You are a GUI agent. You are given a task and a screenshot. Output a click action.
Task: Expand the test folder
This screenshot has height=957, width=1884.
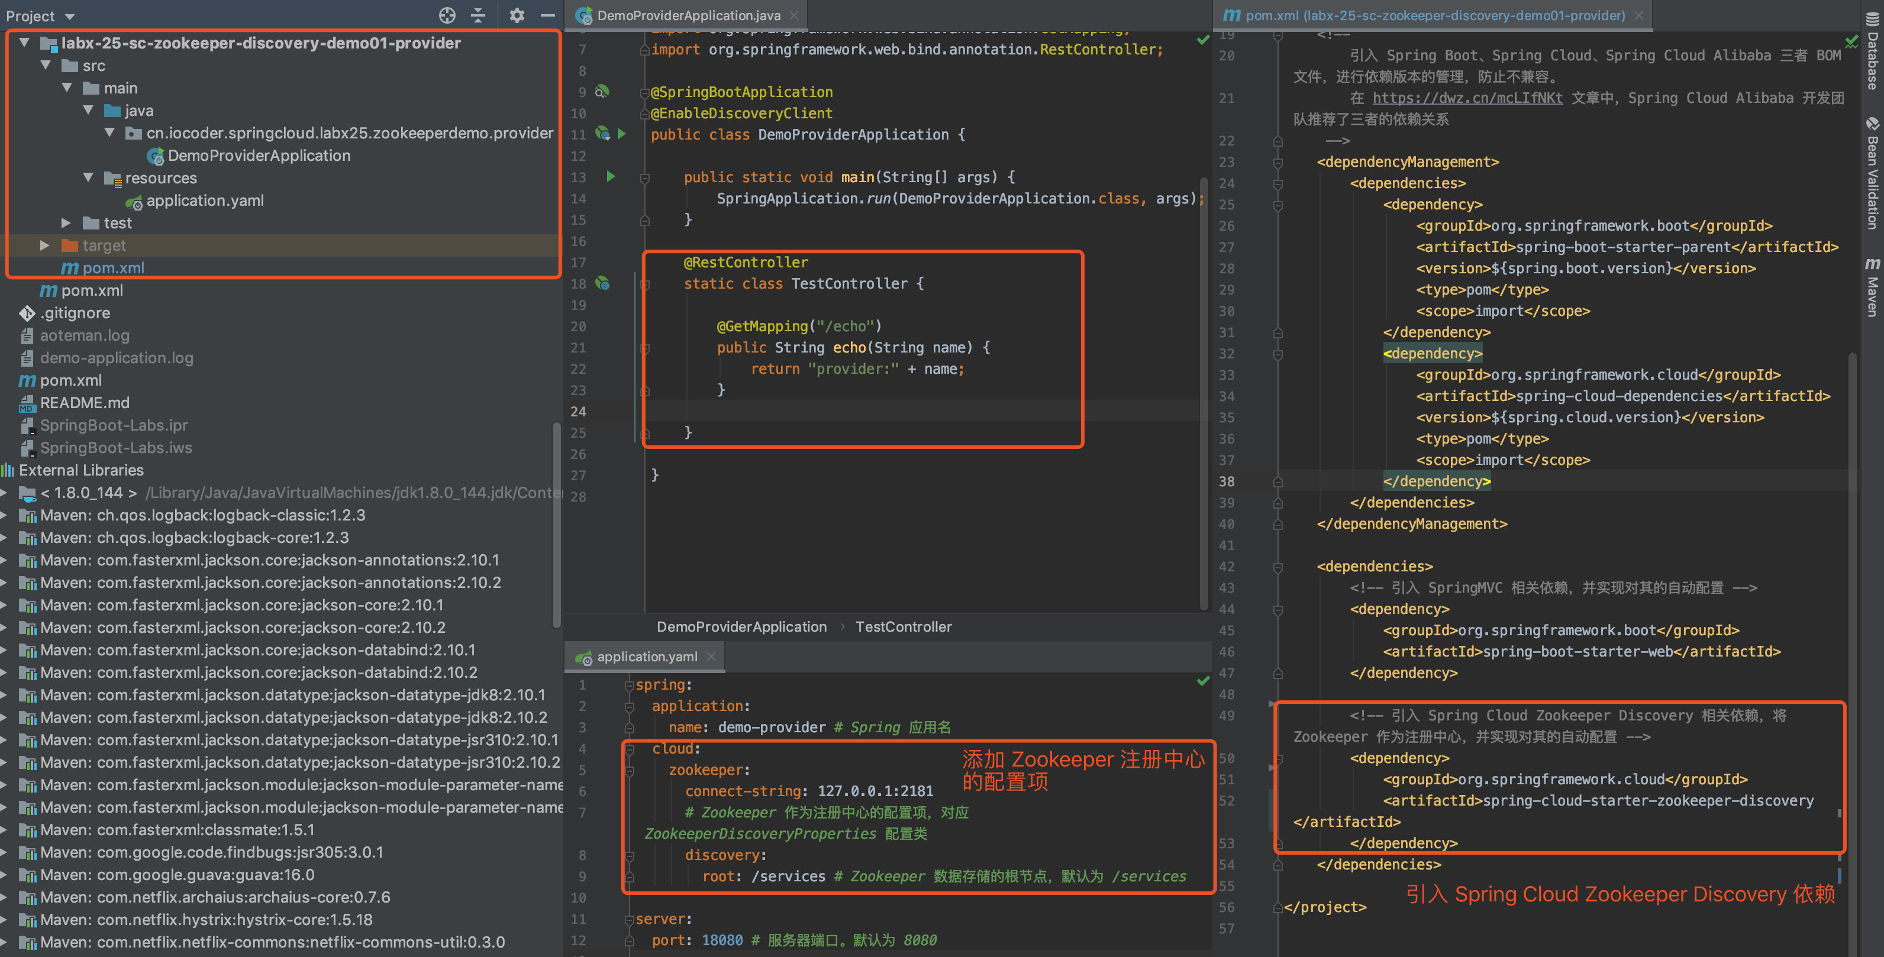pos(66,223)
